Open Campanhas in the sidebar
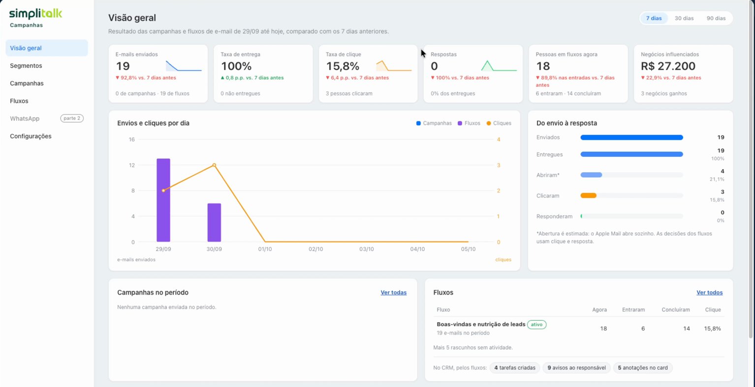Viewport: 755px width, 387px height. (x=47, y=83)
